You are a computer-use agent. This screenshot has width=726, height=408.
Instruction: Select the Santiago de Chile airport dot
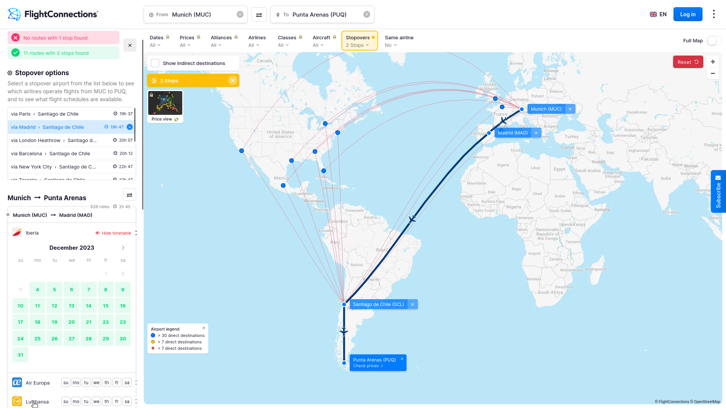click(344, 304)
